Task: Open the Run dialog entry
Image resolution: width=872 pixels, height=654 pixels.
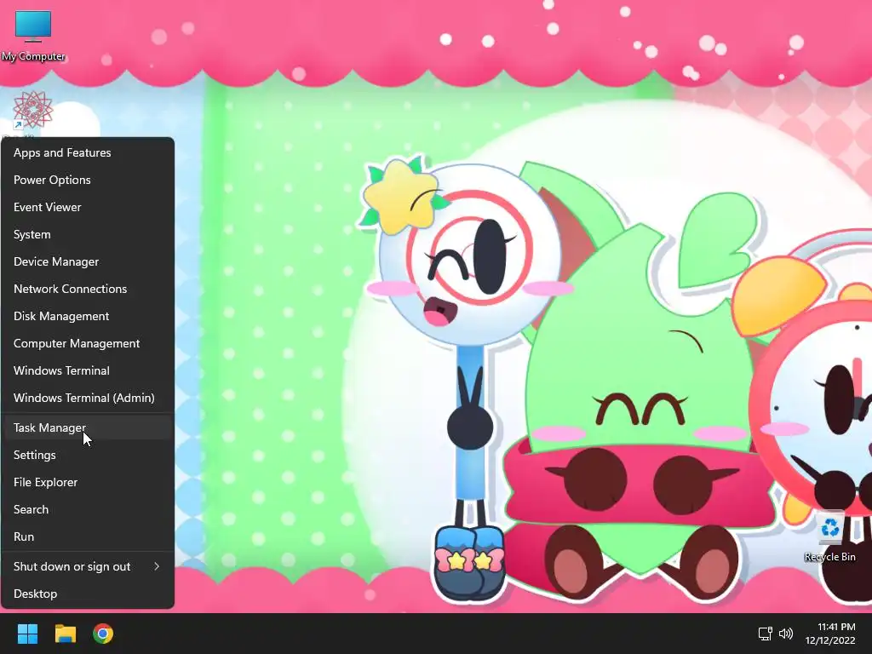Action: click(x=88, y=536)
